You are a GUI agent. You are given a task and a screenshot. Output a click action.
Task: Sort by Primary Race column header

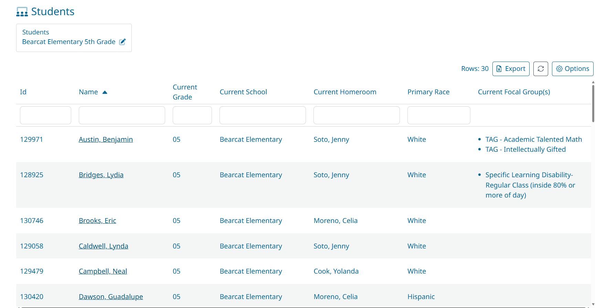click(x=428, y=92)
